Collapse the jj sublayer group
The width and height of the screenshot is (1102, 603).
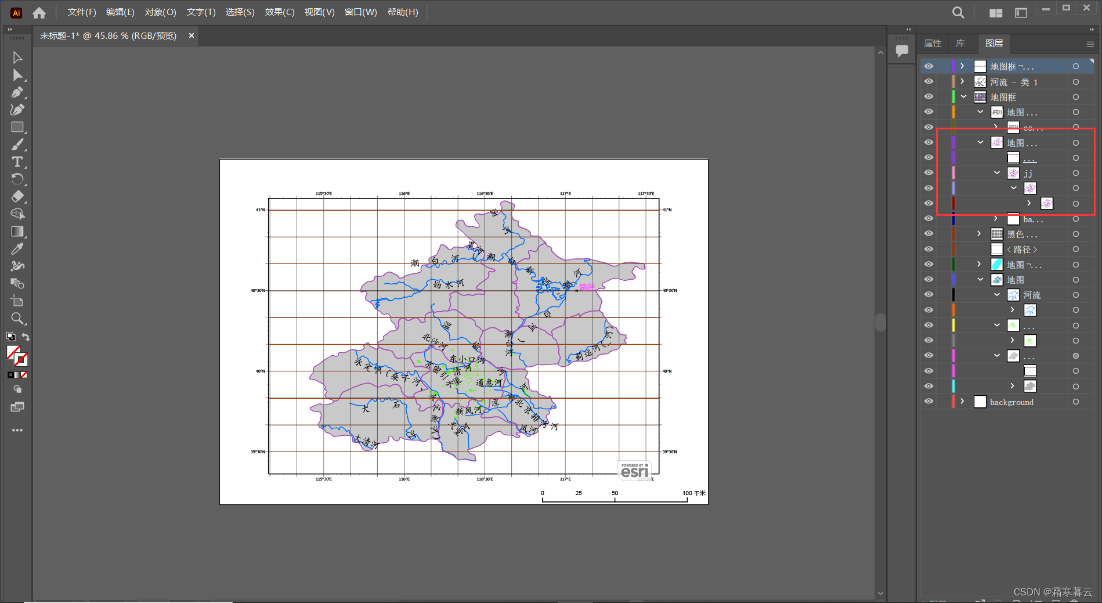click(996, 172)
